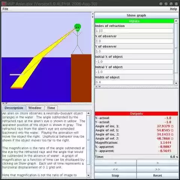Rewind with the << button
Viewport: 180px width, 180px height.
(115, 169)
